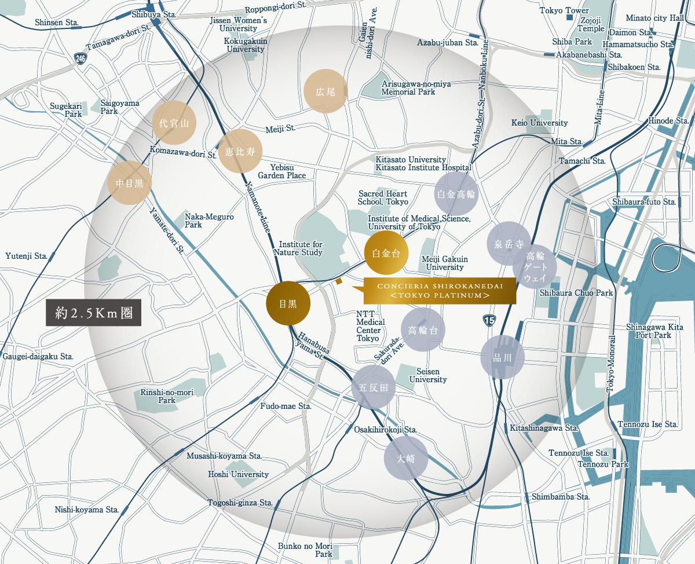This screenshot has height=564, width=695.
Task: Click the Saigoyama Park label
Action: pyautogui.click(x=120, y=107)
